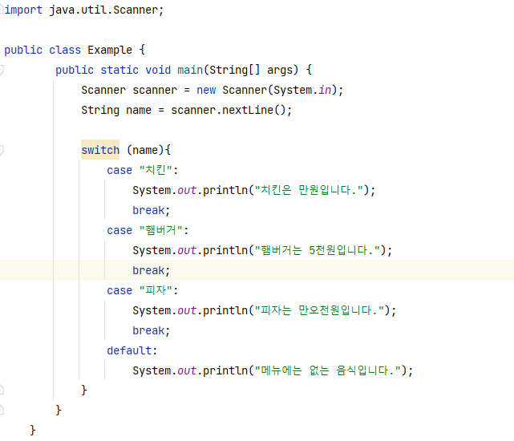
Task: Click the case label string "햄버거"
Action: (x=161, y=230)
